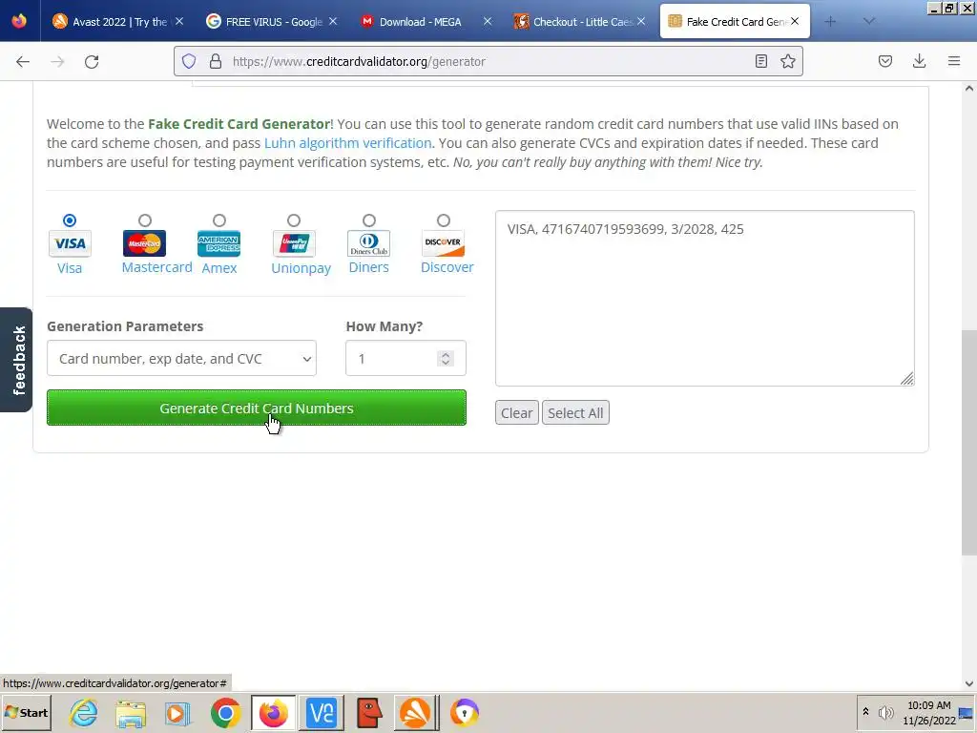Open the Luhn algorithm verification link
977x733 pixels.
(347, 143)
